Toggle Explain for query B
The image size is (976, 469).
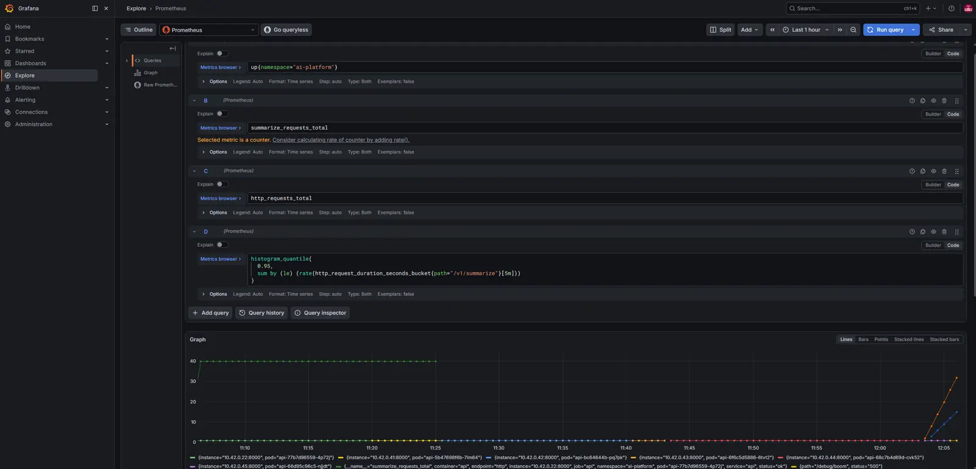pyautogui.click(x=223, y=114)
